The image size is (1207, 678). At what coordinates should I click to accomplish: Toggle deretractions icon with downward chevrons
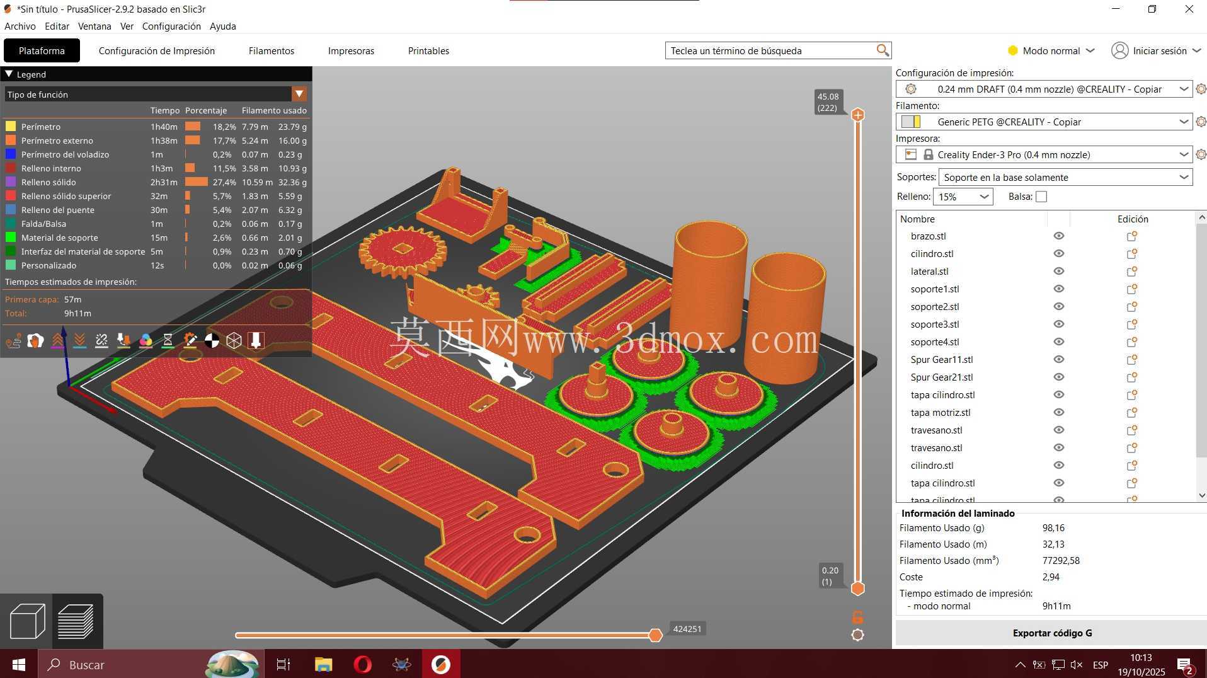79,341
